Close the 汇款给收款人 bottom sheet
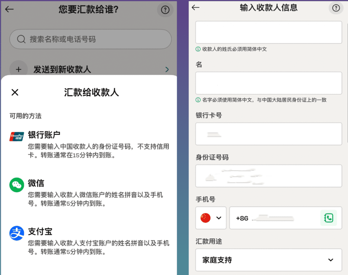The width and height of the screenshot is (348, 275). tap(15, 92)
